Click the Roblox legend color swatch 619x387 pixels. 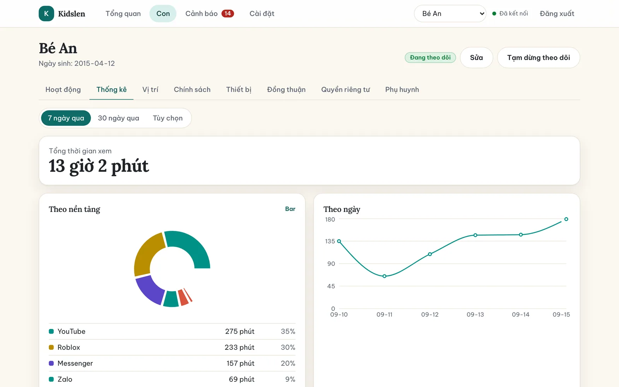tap(51, 347)
